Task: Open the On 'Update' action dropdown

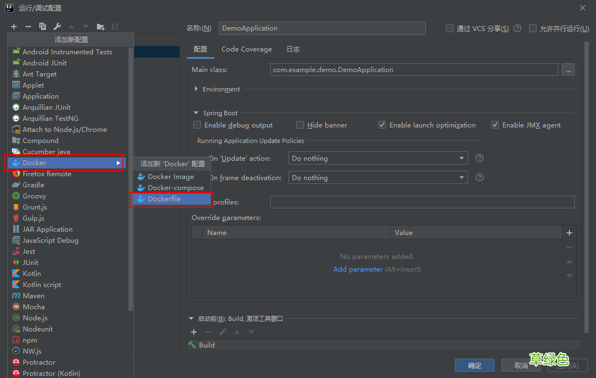Action: (378, 159)
